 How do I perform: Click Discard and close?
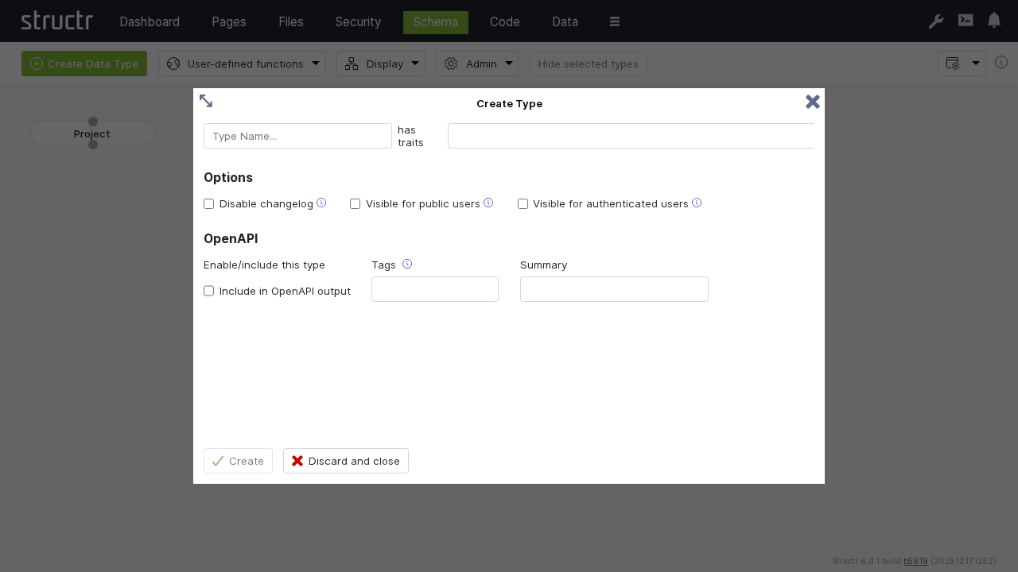[346, 461]
